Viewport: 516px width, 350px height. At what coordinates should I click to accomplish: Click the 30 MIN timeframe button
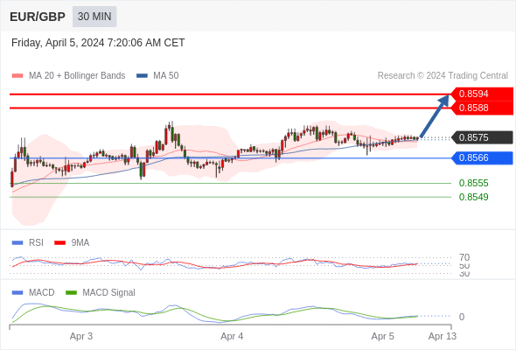click(x=94, y=17)
